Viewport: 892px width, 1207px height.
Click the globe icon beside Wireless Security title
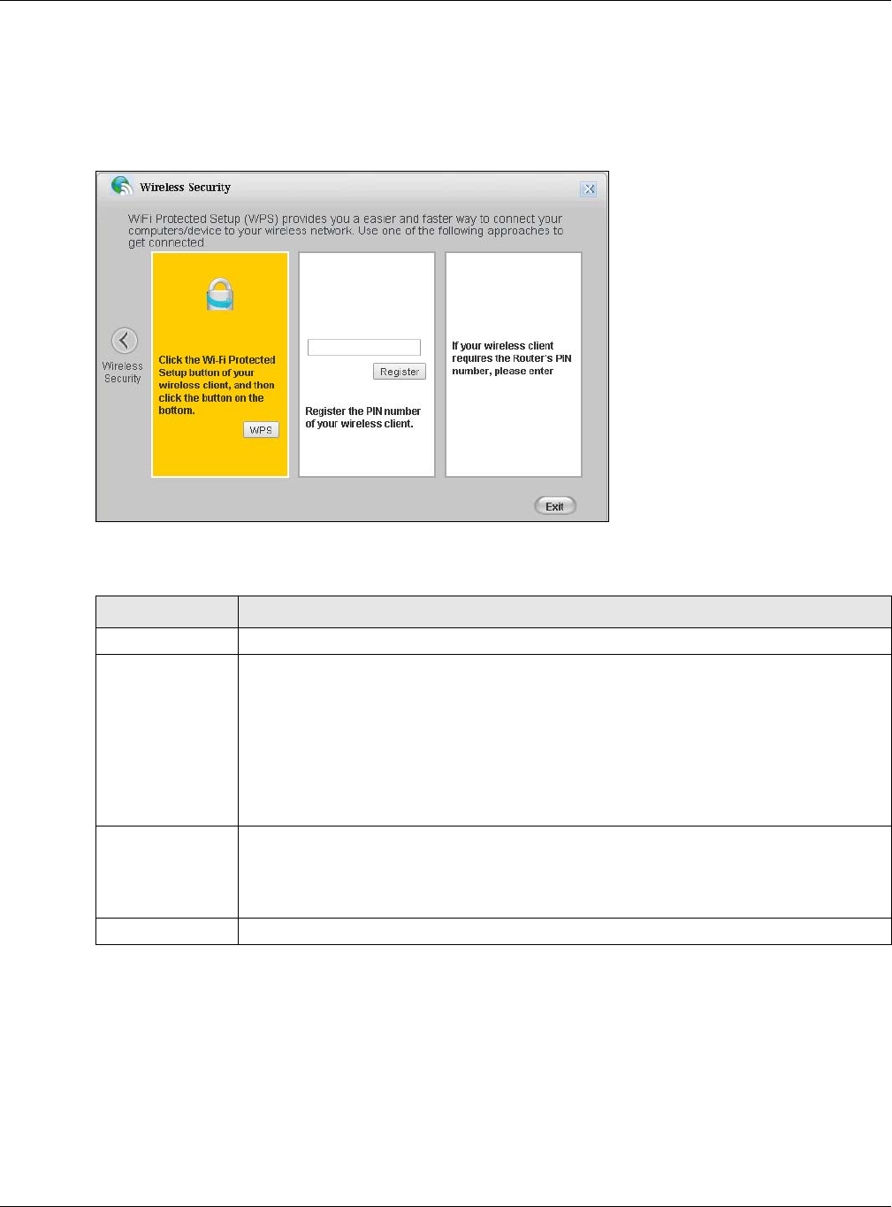pos(121,186)
